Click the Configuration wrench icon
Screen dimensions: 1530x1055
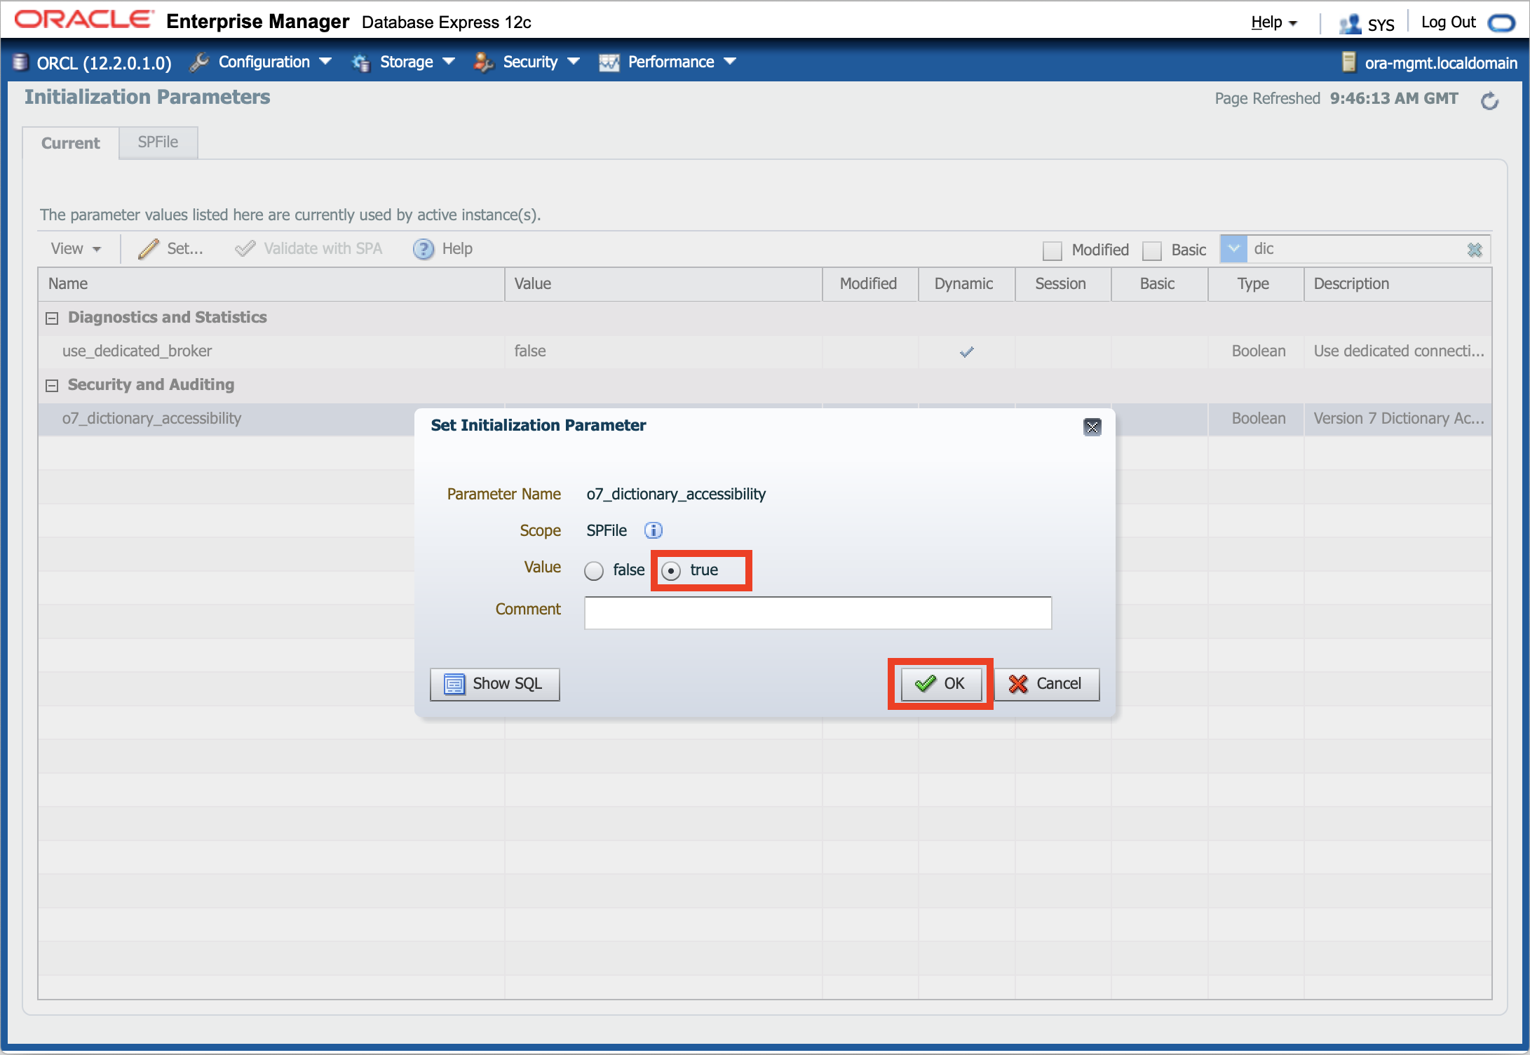click(199, 62)
